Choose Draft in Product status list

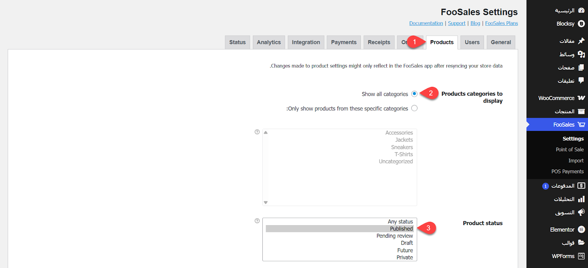(x=406, y=243)
